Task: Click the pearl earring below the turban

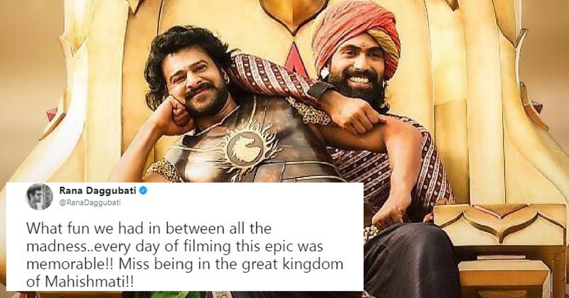Action: pyautogui.click(x=324, y=73)
